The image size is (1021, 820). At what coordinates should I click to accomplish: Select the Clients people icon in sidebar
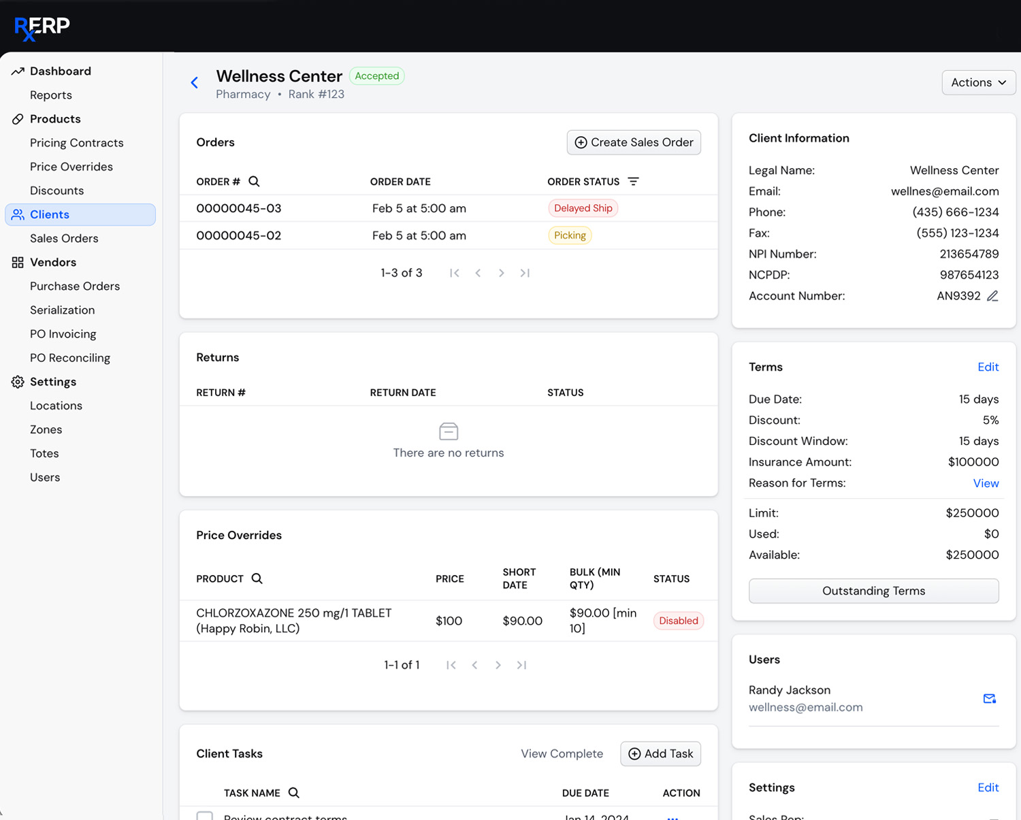(x=18, y=214)
